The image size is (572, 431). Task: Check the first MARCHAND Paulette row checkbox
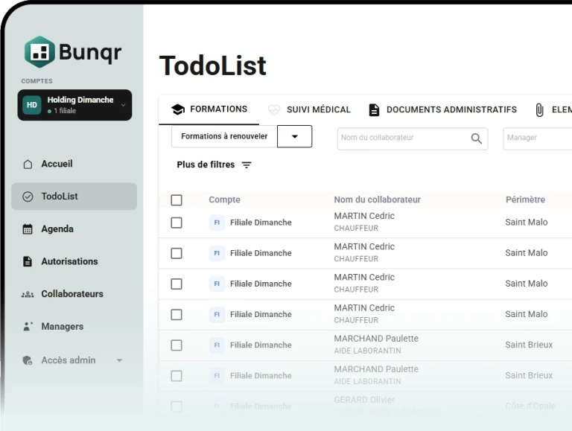click(x=177, y=345)
